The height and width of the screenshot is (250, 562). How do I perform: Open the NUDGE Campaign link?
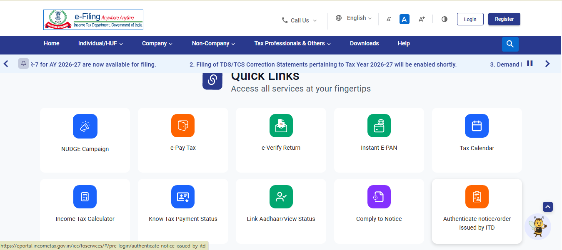click(x=85, y=149)
